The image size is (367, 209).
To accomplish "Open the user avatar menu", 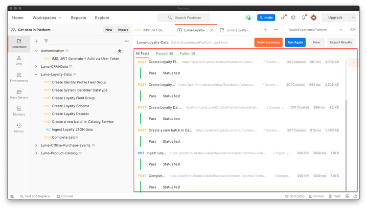I will (314, 18).
